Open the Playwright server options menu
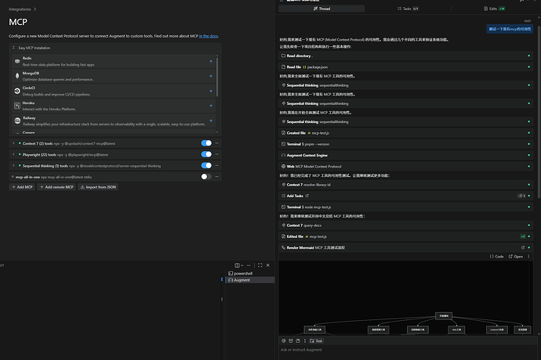The image size is (541, 360). [217, 154]
